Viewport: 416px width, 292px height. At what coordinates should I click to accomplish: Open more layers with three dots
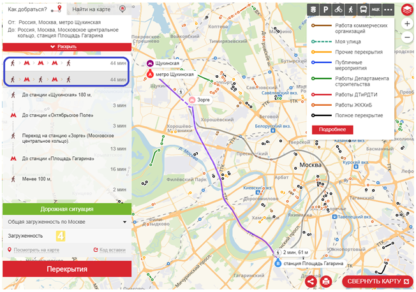(388, 10)
